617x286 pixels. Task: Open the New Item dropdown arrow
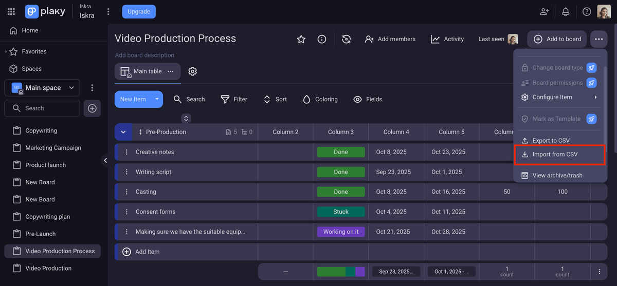pyautogui.click(x=157, y=99)
